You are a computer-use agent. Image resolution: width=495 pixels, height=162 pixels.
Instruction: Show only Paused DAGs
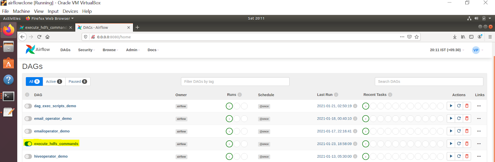[78, 81]
